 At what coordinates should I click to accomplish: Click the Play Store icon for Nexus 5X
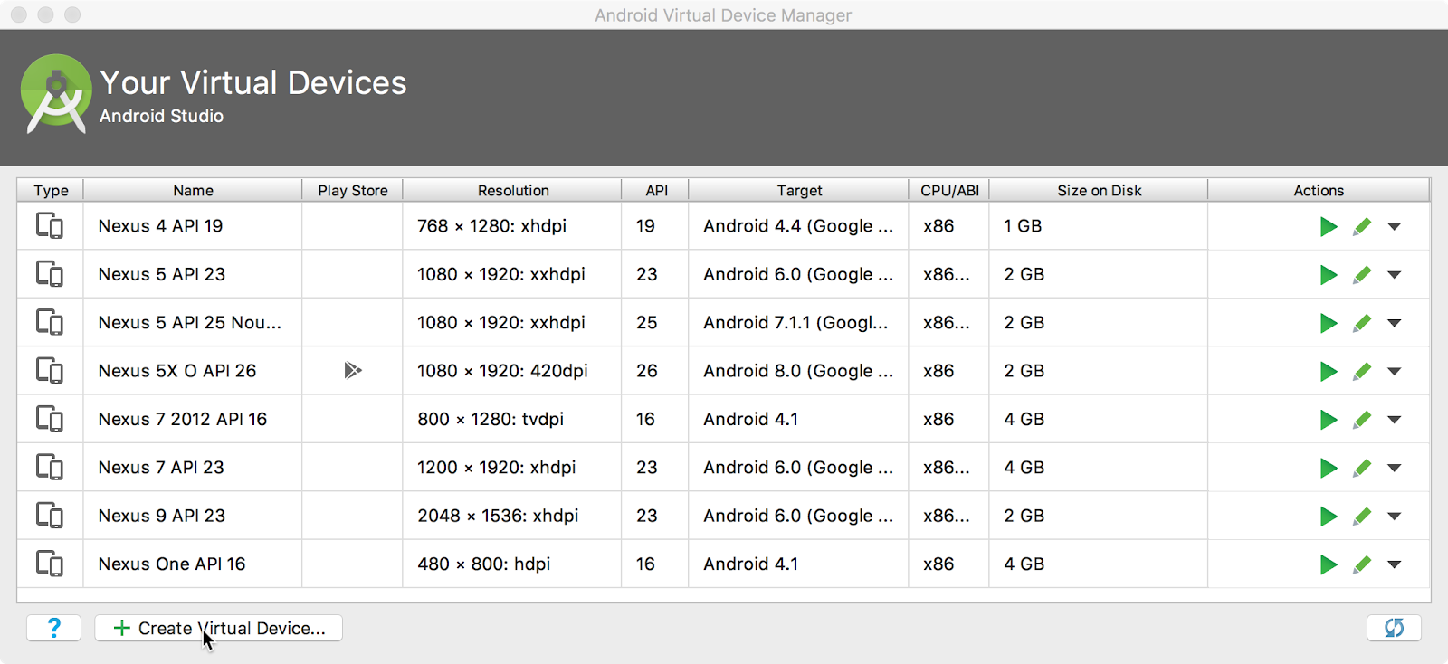point(353,370)
